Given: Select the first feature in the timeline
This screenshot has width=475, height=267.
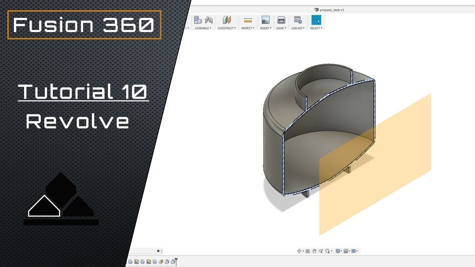Looking at the screenshot, I should [130, 262].
